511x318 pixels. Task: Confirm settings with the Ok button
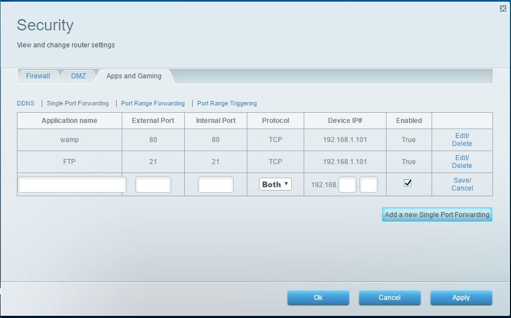(x=318, y=298)
